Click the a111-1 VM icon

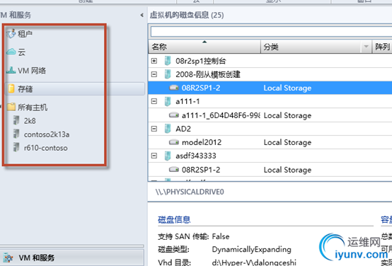(168, 101)
